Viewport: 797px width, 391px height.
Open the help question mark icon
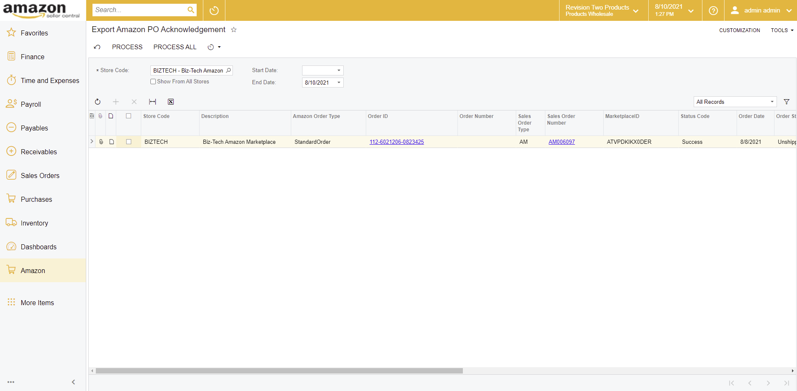[x=713, y=10]
